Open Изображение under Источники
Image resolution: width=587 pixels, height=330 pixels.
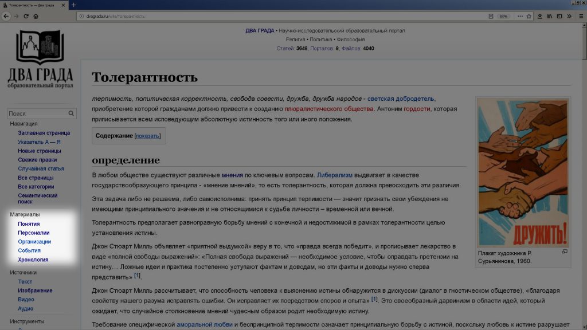pyautogui.click(x=35, y=290)
